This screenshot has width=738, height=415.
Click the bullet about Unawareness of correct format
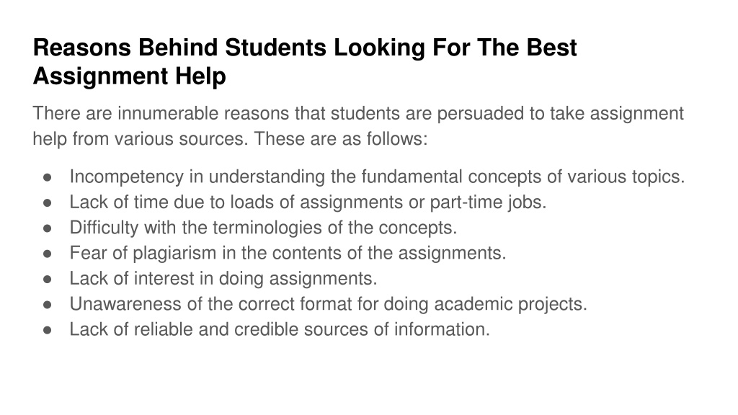point(328,304)
